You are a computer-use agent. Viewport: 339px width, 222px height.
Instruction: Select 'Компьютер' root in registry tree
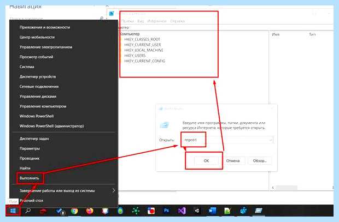click(x=130, y=34)
